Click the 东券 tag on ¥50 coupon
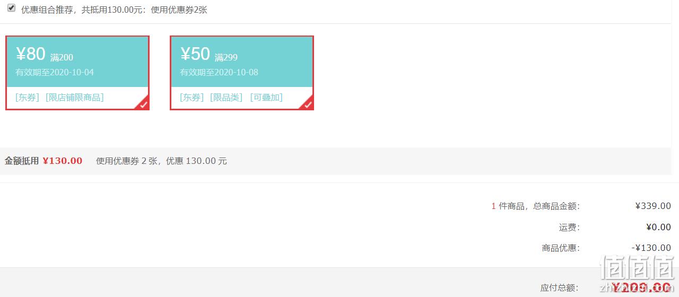Viewport: 679px width, 297px height. (192, 98)
